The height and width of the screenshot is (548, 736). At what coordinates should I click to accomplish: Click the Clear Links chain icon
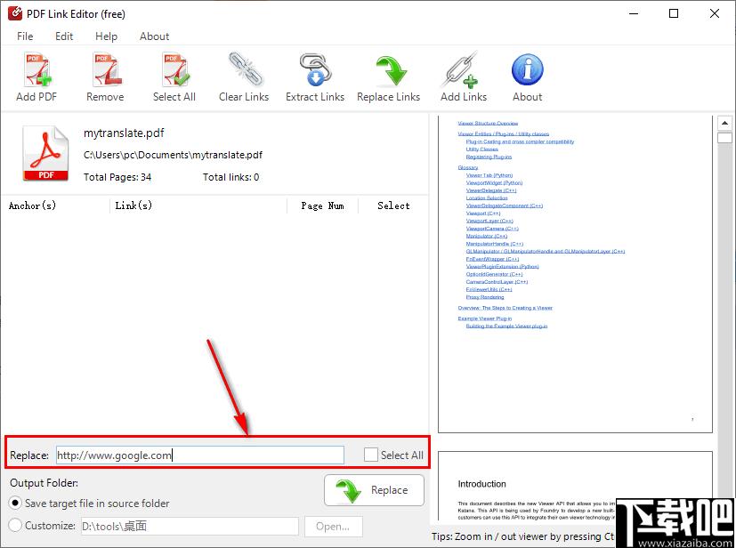tap(246, 70)
